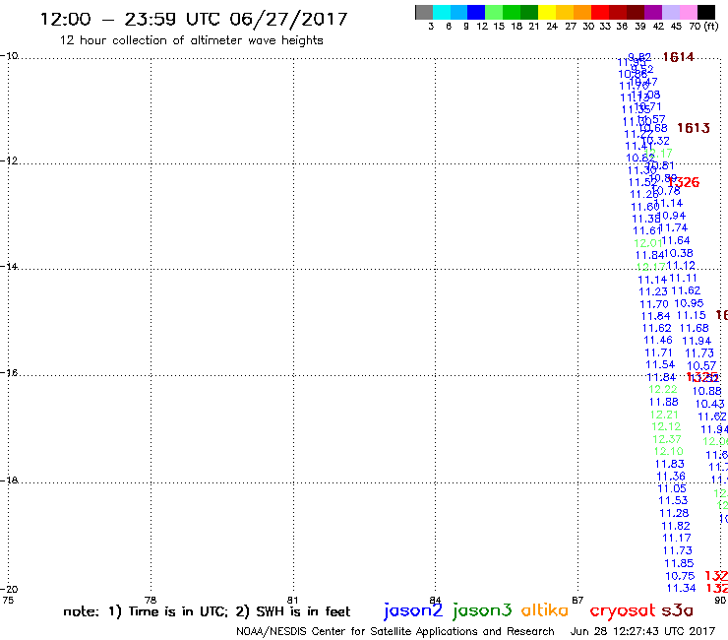Click the wave height value 11.46
This screenshot has width=728, height=640.
[x=658, y=340]
